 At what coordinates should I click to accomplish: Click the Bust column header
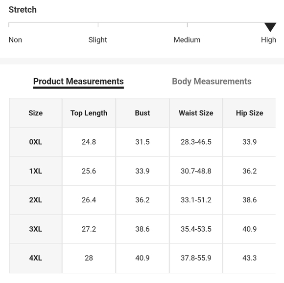(142, 113)
